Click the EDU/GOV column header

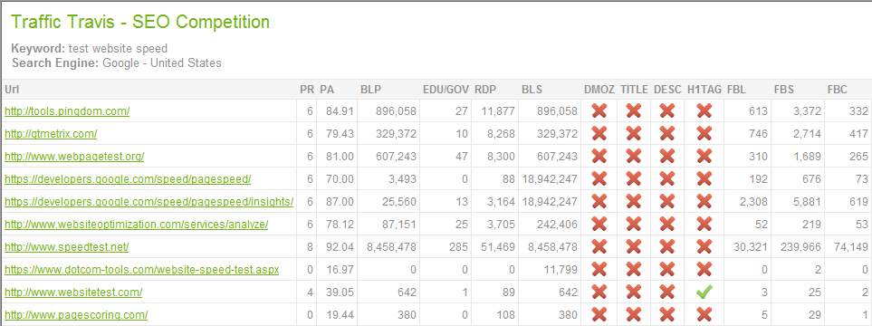point(446,90)
